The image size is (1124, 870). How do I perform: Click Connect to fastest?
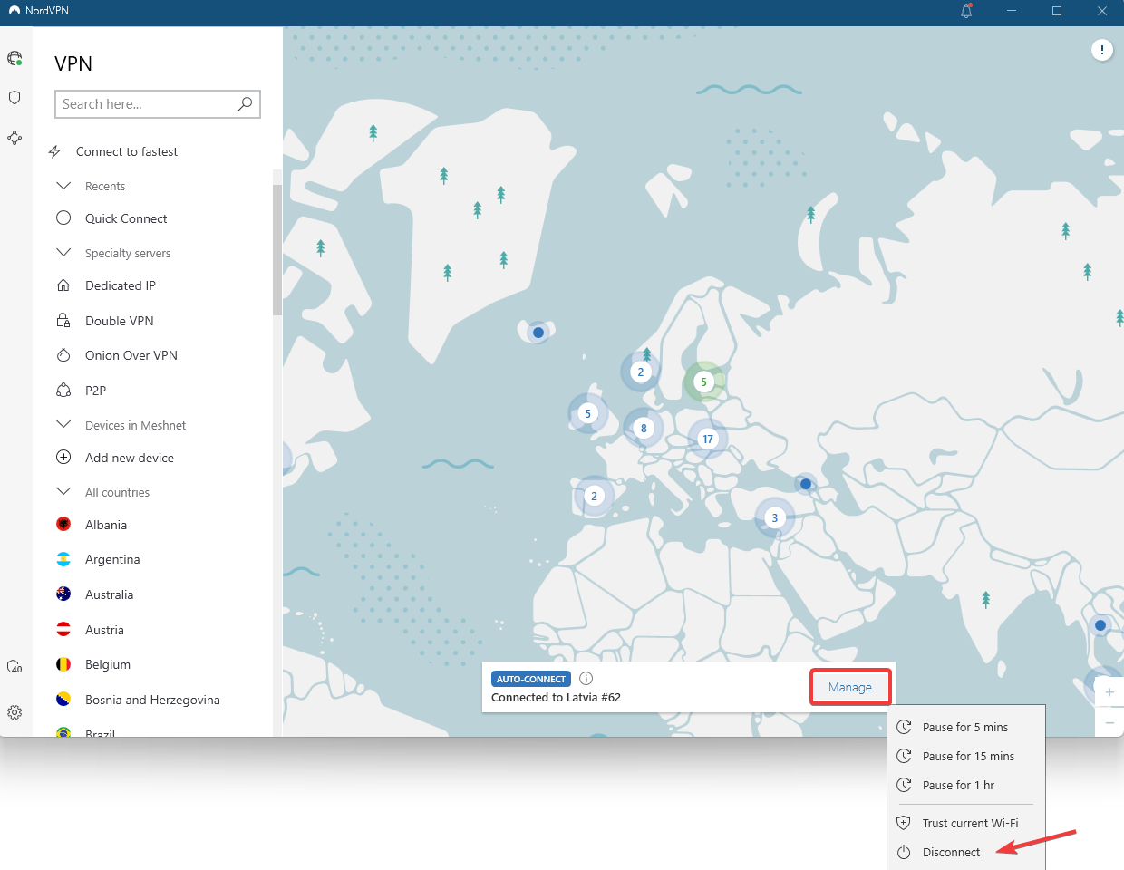127,151
